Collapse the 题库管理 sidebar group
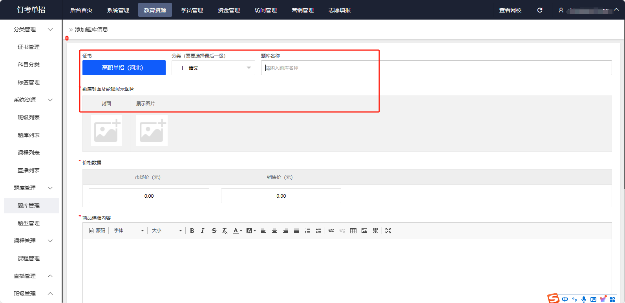The height and width of the screenshot is (303, 625). (50, 188)
